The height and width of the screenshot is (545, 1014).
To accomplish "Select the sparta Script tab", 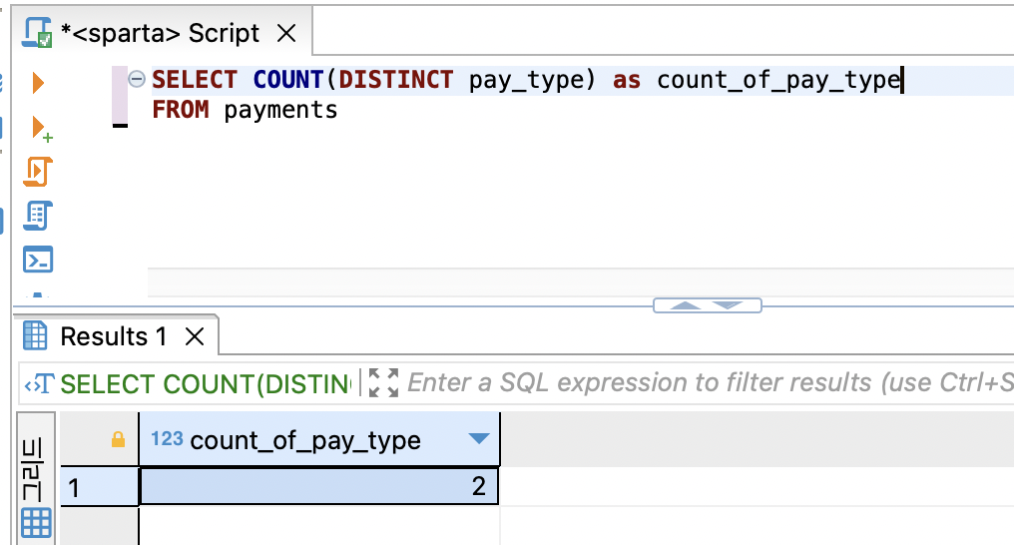I will (x=160, y=33).
